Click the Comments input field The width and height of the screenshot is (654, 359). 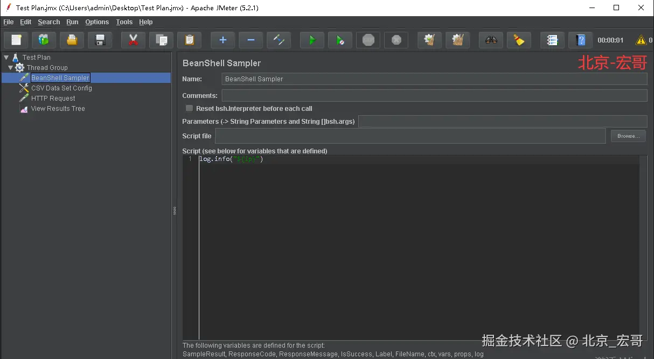[434, 95]
